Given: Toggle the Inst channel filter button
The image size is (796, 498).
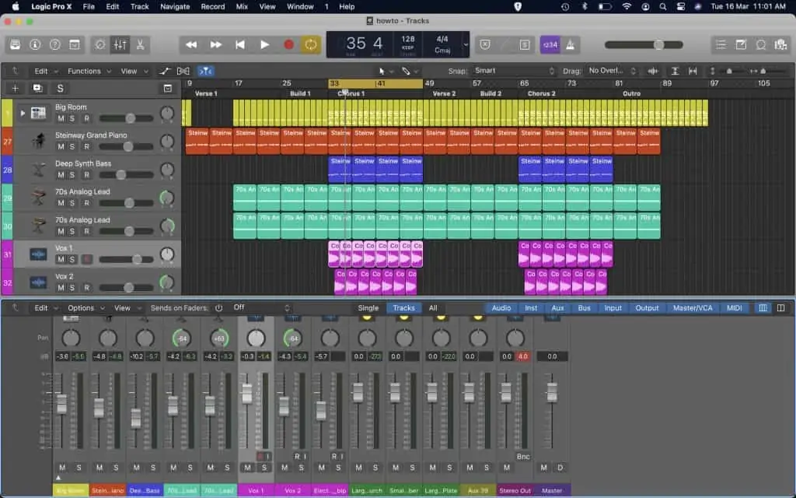Looking at the screenshot, I should pyautogui.click(x=531, y=308).
